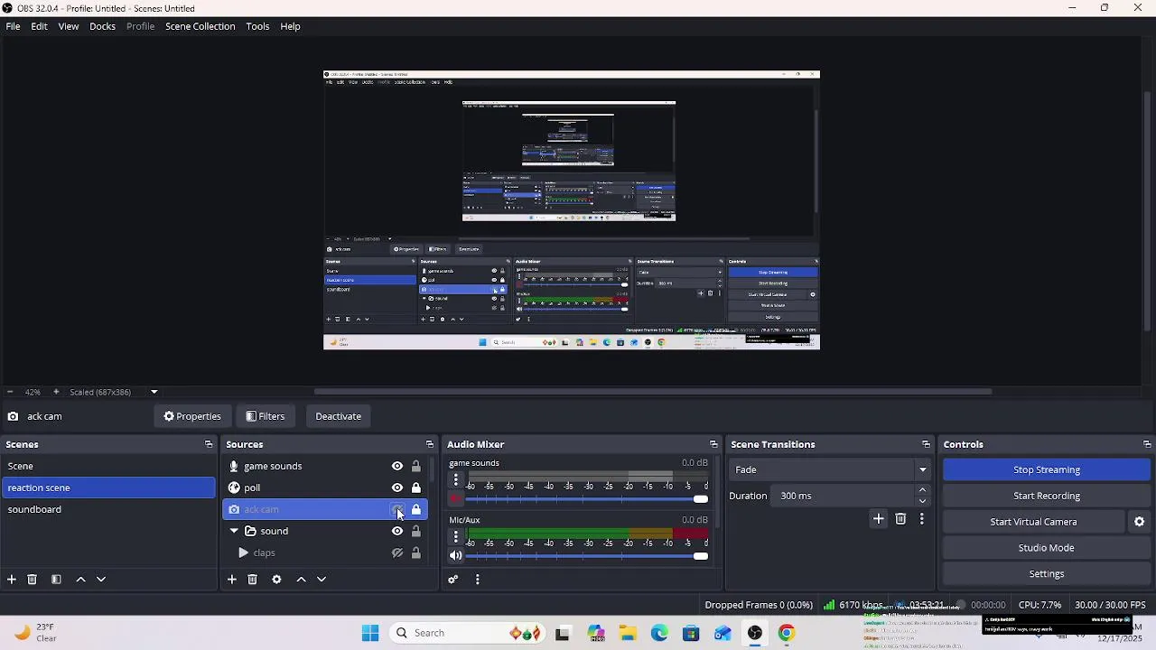This screenshot has height=650, width=1156.
Task: Add a new source with the plus icon
Action: pos(232,580)
